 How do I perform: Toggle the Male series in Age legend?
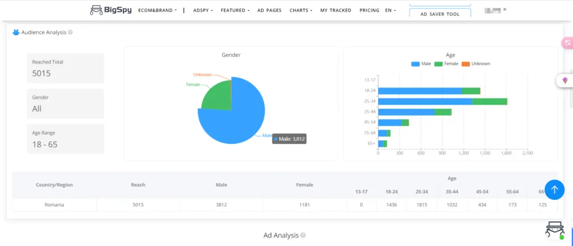coord(421,64)
